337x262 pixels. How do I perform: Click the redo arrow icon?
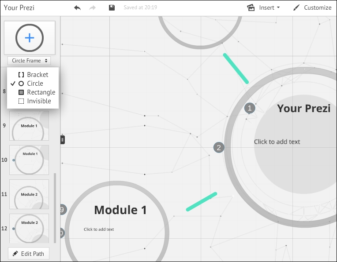pyautogui.click(x=93, y=8)
